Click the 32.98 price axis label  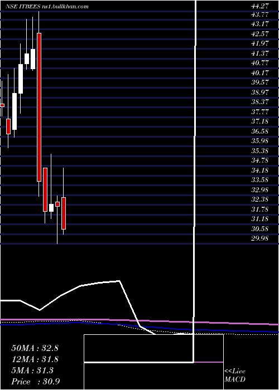260,190
